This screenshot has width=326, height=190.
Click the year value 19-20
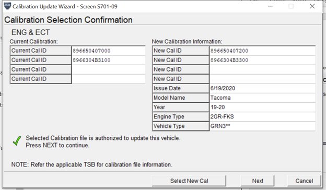click(x=217, y=107)
